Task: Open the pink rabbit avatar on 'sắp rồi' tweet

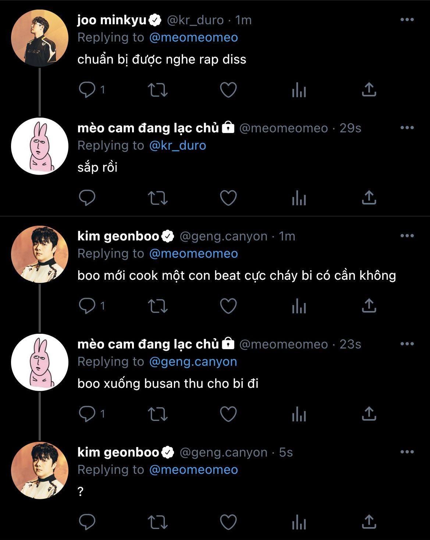Action: click(40, 146)
